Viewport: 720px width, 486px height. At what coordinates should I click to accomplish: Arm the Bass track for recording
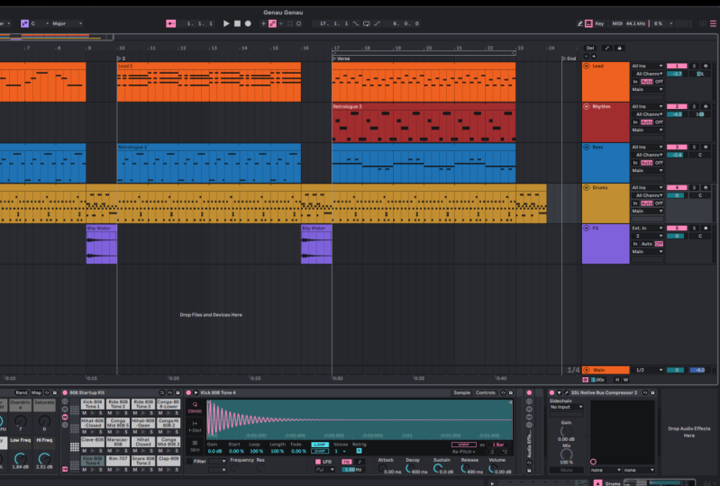(x=706, y=148)
